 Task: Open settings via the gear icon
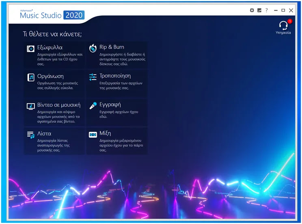(x=252, y=10)
